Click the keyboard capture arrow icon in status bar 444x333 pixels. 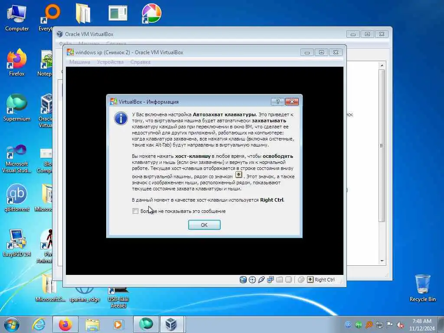click(310, 280)
